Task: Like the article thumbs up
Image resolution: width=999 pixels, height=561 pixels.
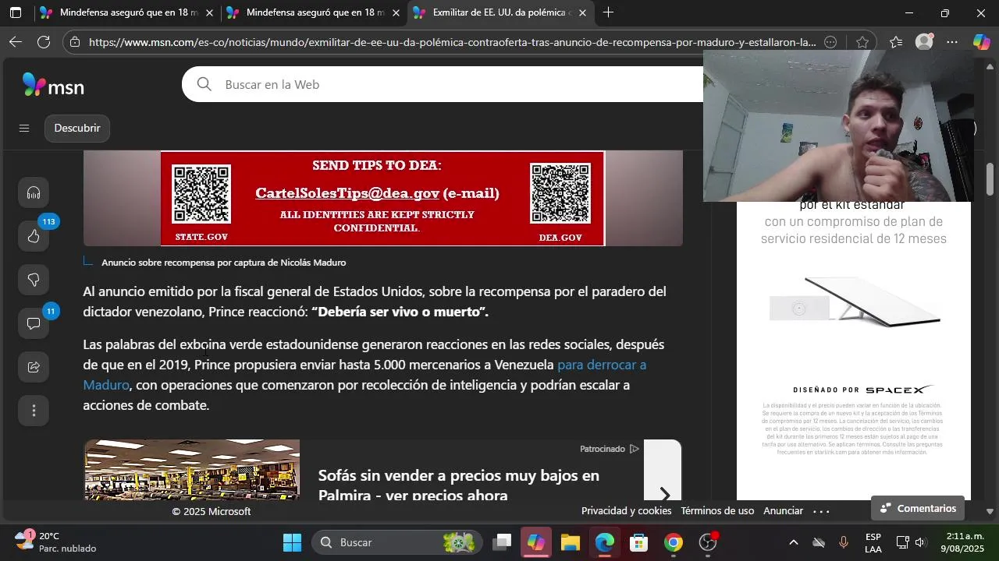Action: click(34, 236)
